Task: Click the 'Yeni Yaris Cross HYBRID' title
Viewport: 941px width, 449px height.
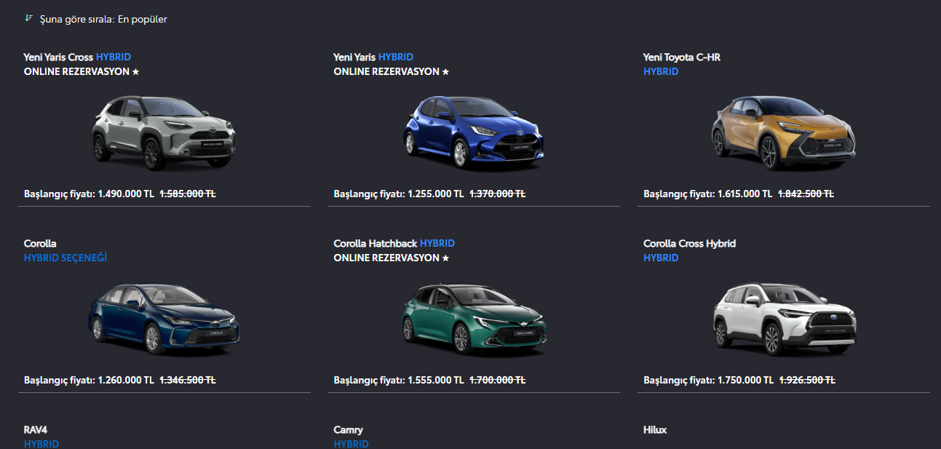Action: [x=77, y=57]
